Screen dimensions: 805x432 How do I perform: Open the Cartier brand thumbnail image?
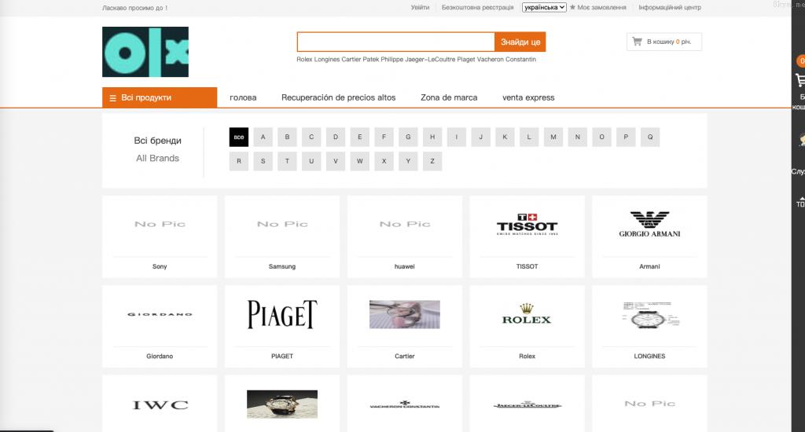pos(404,314)
